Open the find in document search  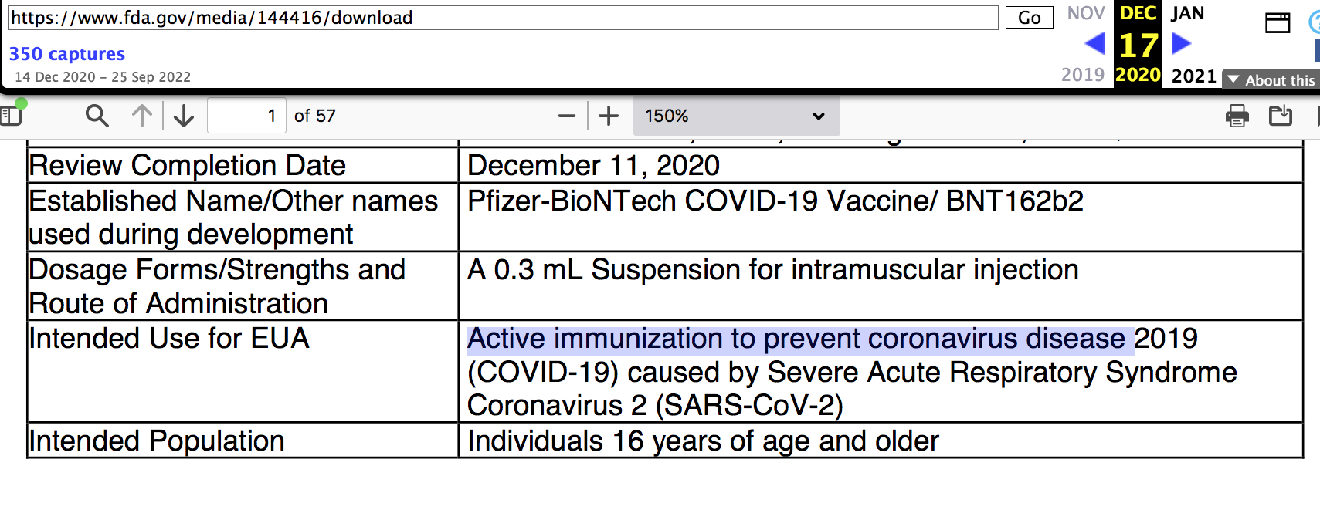click(x=97, y=116)
